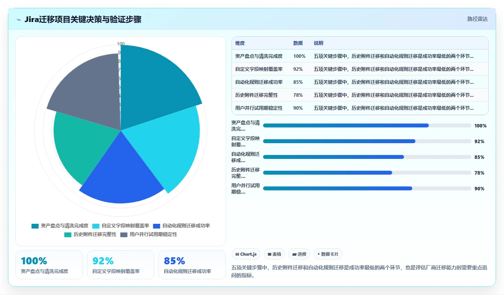Click the 表格 tag chip
Image resolution: width=504 pixels, height=295 pixels.
274,254
